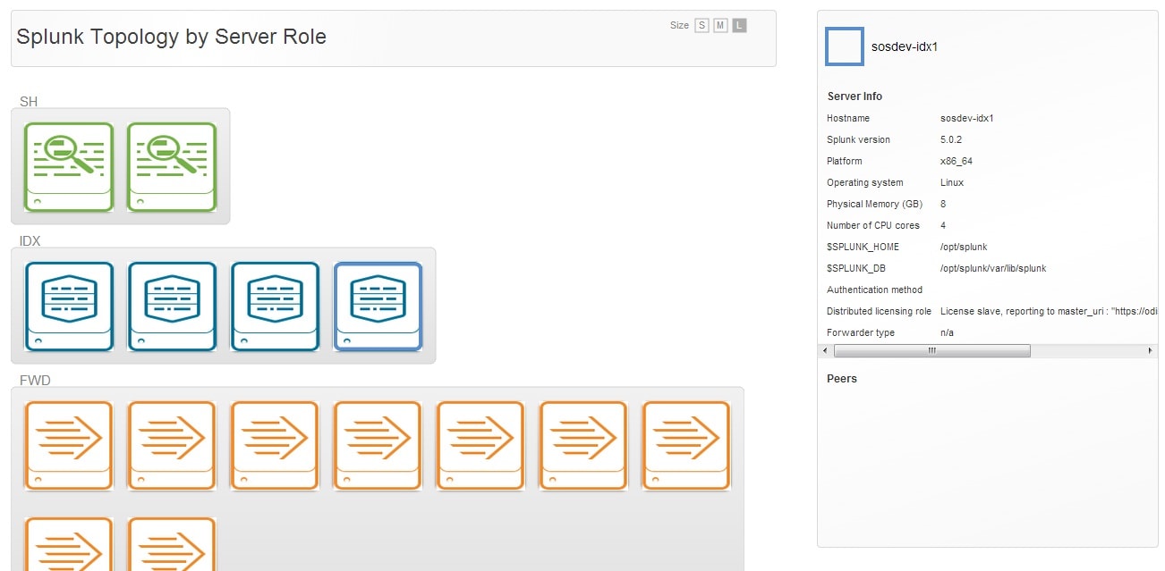Click the blue square icon beside sosdev-idx1
The image size is (1165, 571).
coord(845,46)
